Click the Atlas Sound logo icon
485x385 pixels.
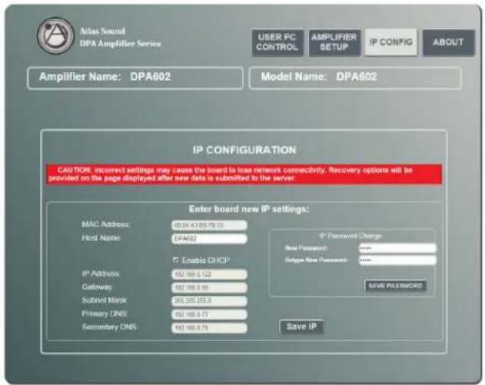click(x=55, y=36)
